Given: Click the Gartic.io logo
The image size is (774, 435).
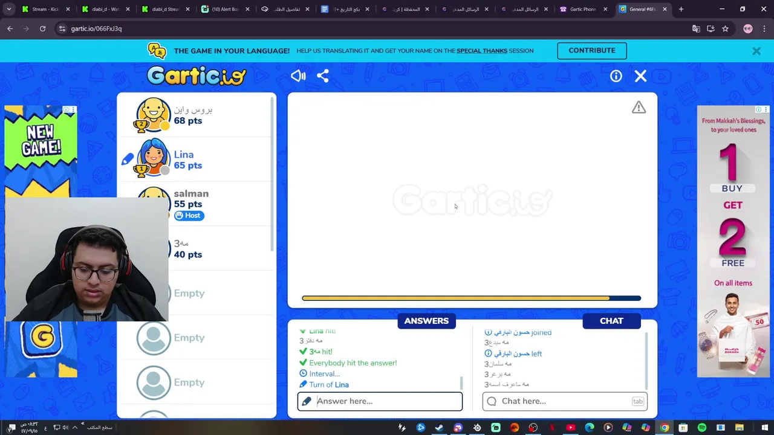Looking at the screenshot, I should coord(197,76).
